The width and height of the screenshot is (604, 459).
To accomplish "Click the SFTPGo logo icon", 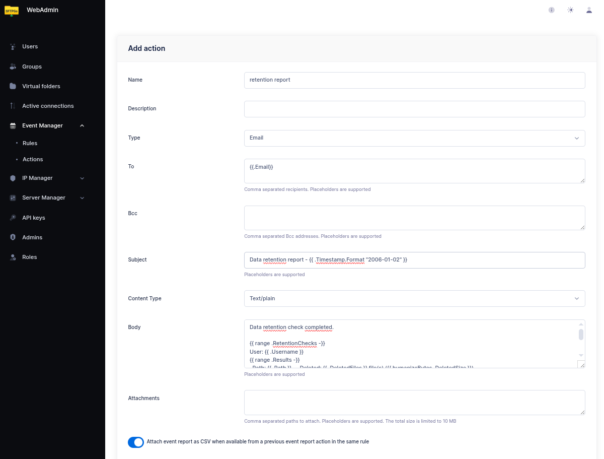I will coord(12,10).
